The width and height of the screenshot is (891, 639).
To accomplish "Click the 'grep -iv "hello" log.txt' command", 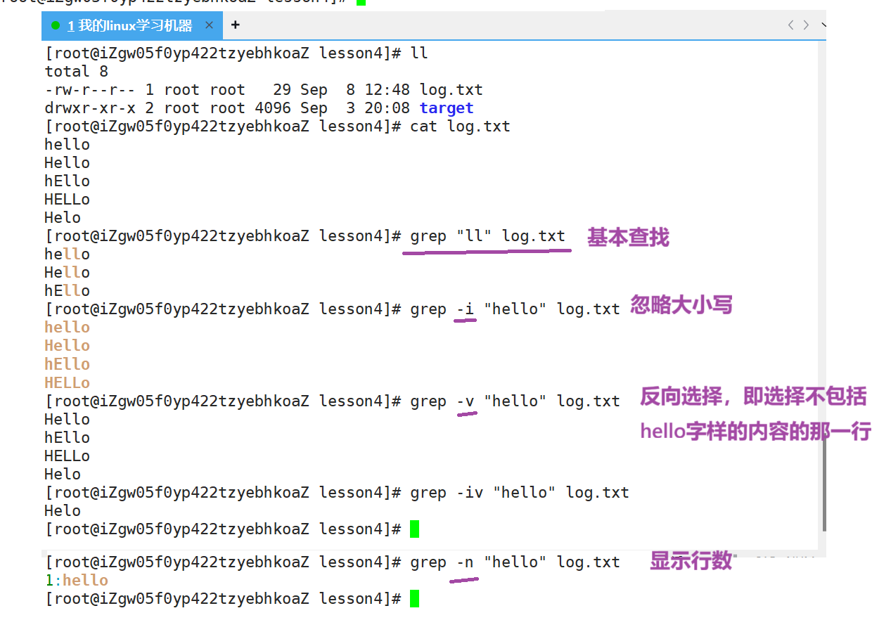I will [x=520, y=493].
